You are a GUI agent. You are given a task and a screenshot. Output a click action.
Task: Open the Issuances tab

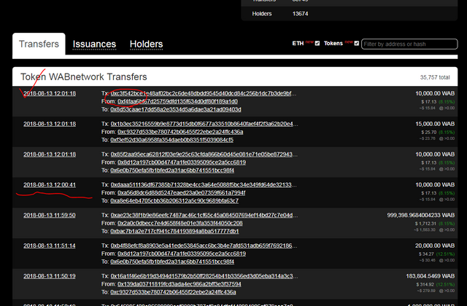pos(94,44)
